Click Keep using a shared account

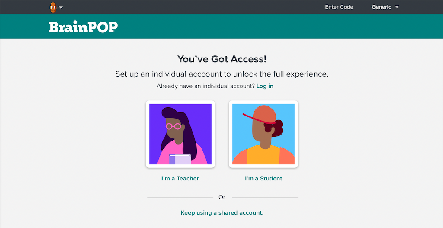pos(222,213)
